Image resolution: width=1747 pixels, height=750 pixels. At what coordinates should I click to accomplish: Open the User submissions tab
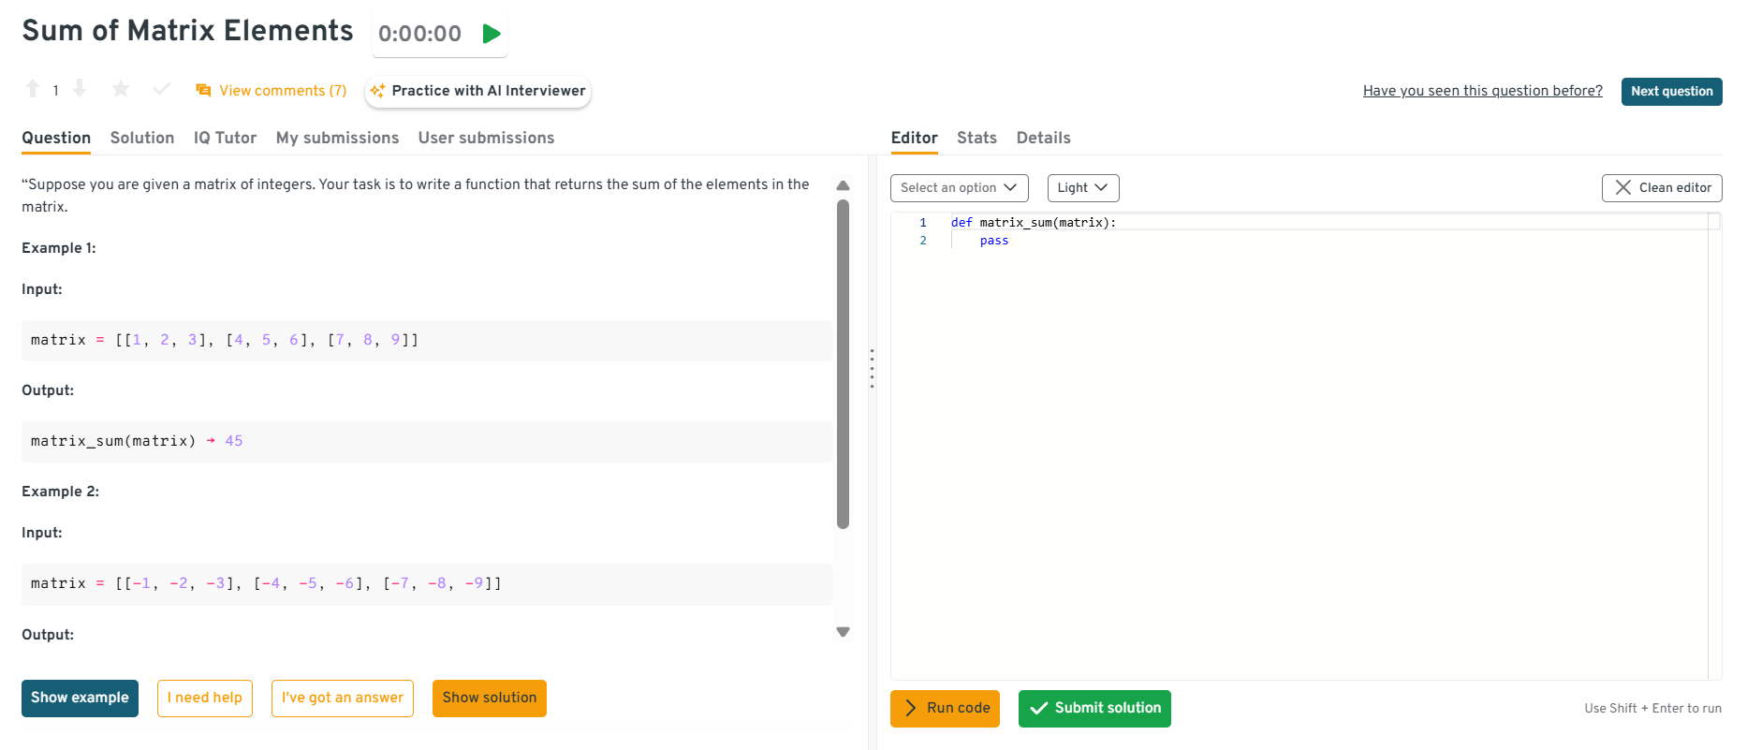click(486, 138)
